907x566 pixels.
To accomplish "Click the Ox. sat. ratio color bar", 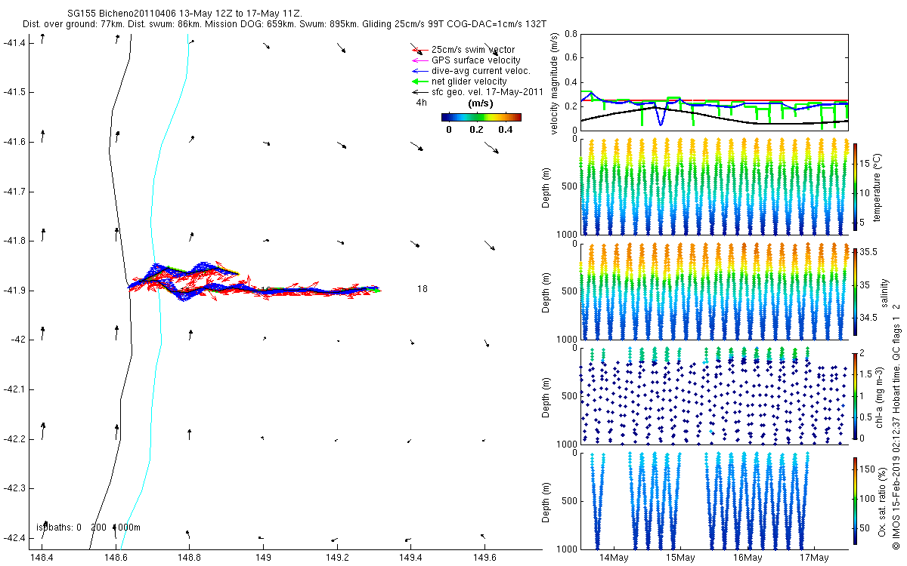I will [856, 500].
